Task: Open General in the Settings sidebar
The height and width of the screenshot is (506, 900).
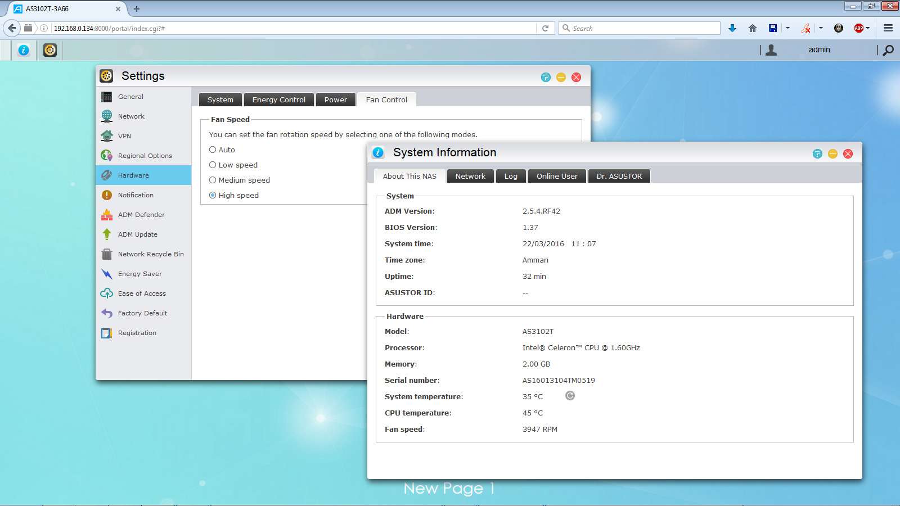Action: click(143, 97)
